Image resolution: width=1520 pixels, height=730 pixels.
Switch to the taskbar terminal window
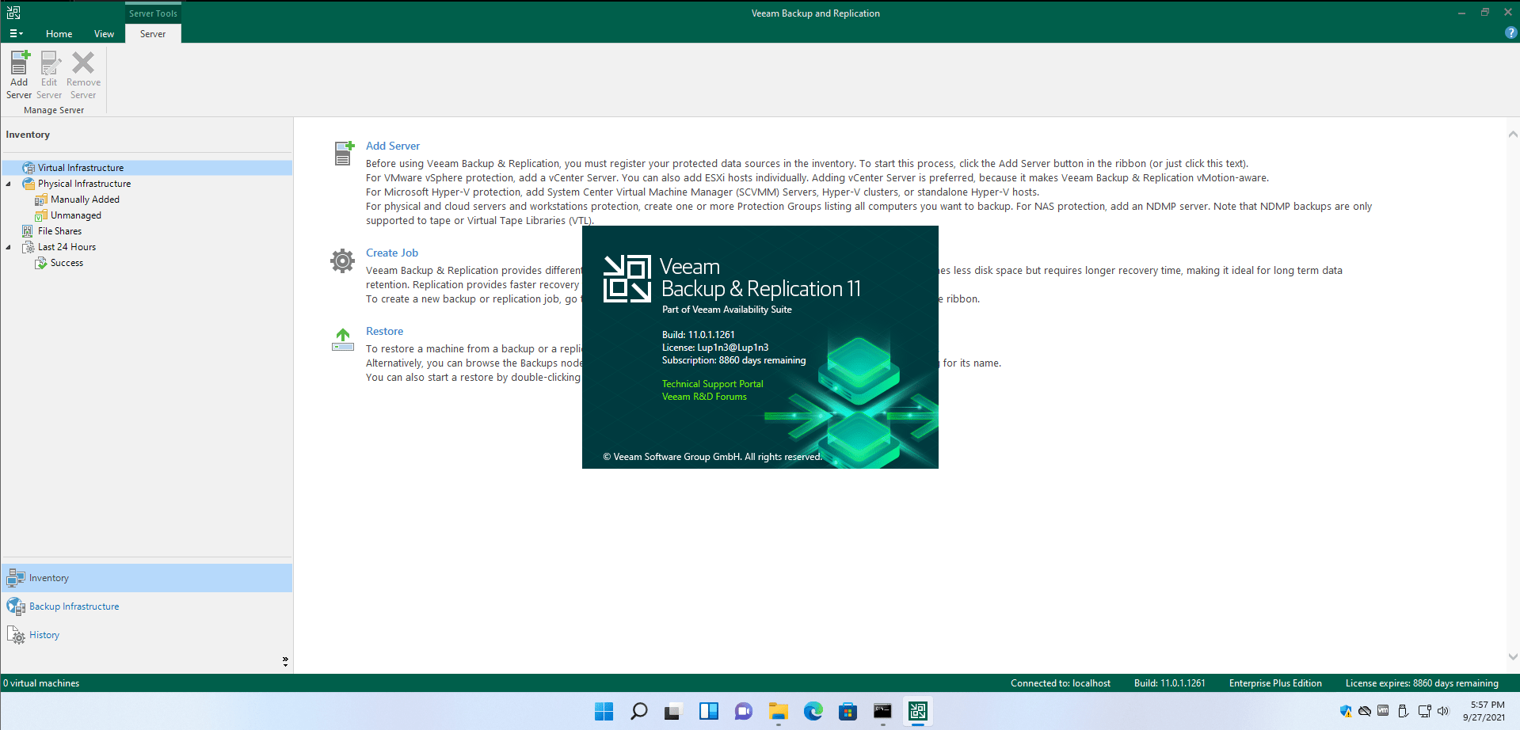(882, 711)
